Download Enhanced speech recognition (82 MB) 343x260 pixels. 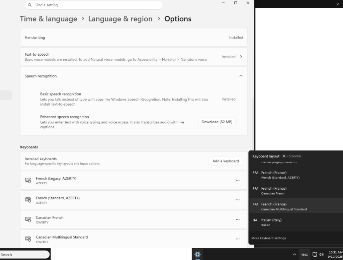point(217,122)
